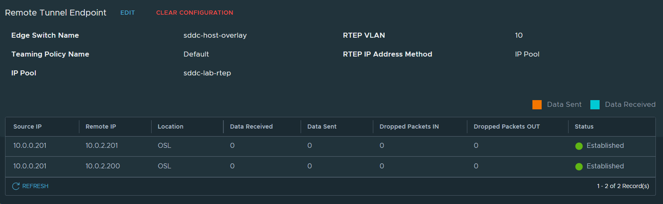Click the Data Sent column header
Screen dimensions: 663x204
322,127
